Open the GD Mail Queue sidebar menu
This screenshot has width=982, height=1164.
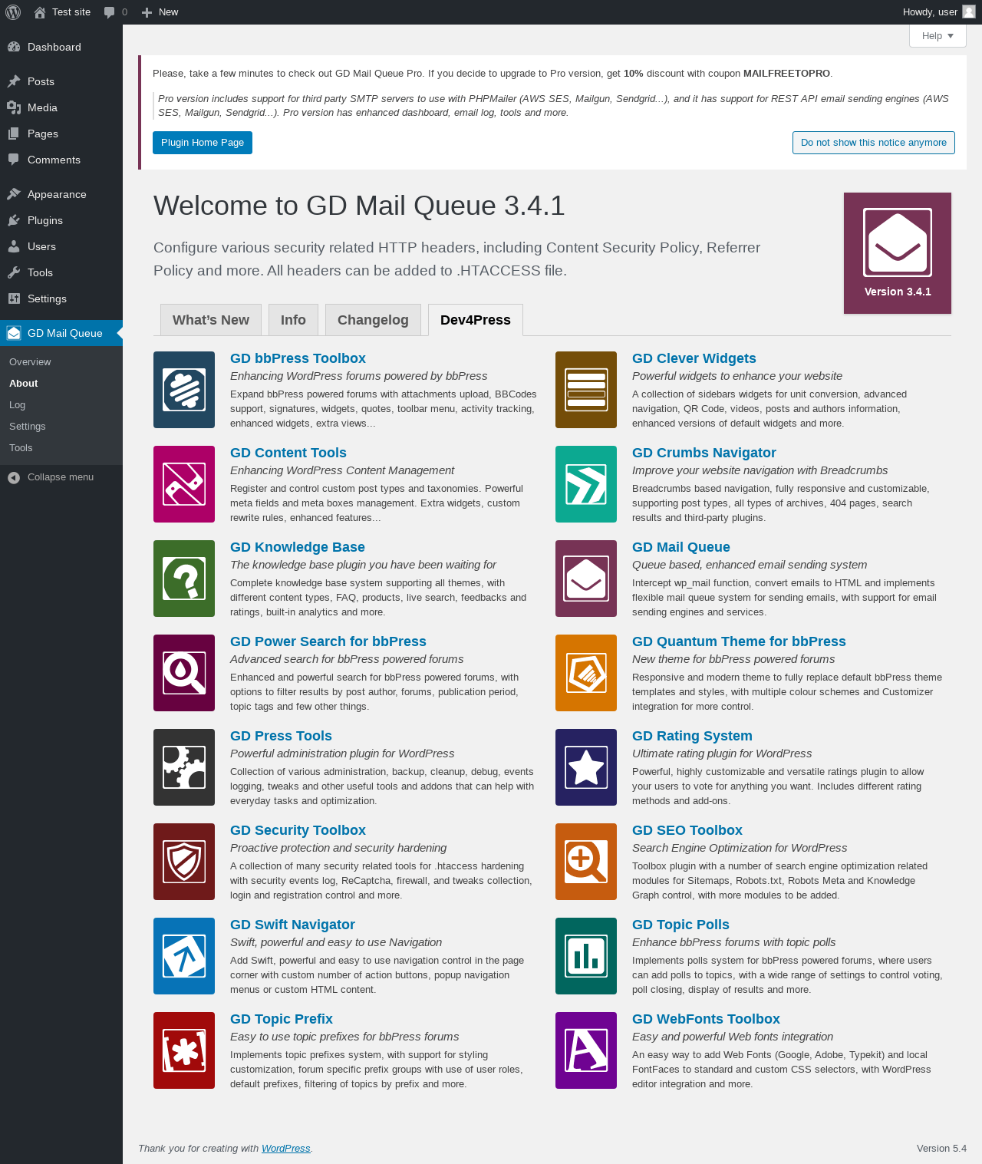[x=61, y=333]
